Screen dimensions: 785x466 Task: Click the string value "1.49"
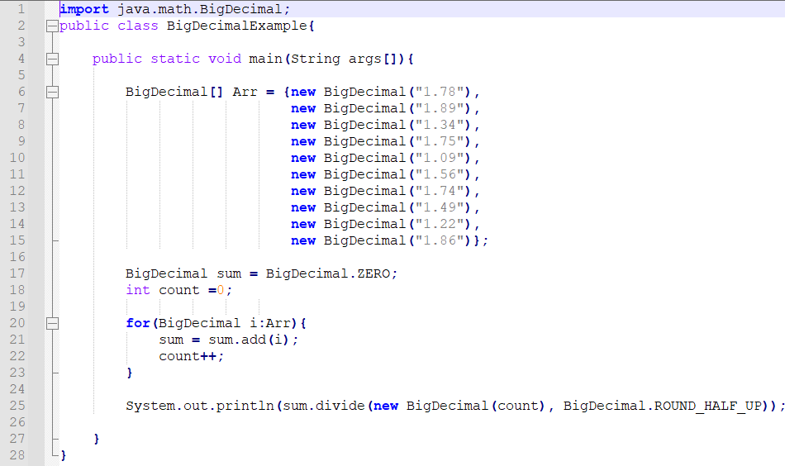coord(440,207)
